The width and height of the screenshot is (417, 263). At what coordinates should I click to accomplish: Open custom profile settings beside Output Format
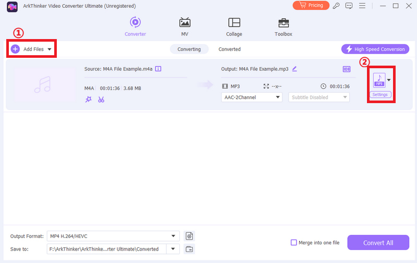[x=189, y=236]
